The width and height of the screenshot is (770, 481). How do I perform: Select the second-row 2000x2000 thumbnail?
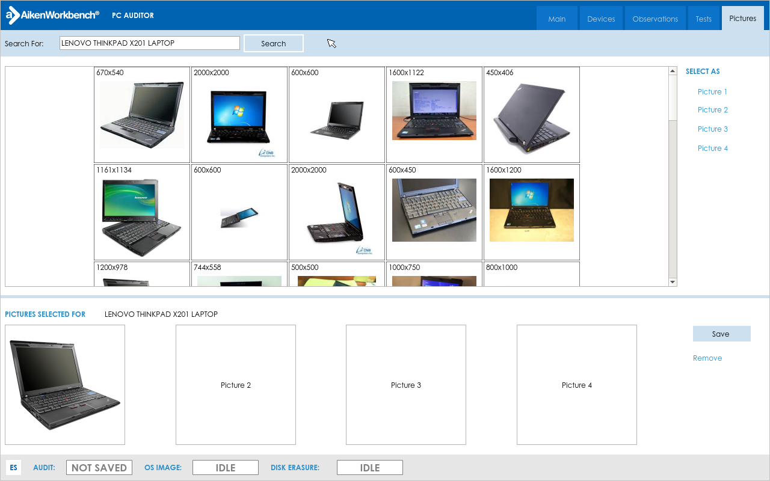click(337, 212)
